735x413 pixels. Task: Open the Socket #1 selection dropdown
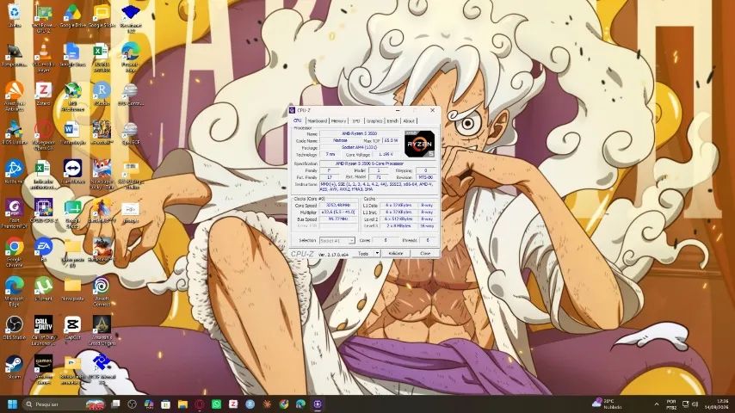click(x=337, y=241)
